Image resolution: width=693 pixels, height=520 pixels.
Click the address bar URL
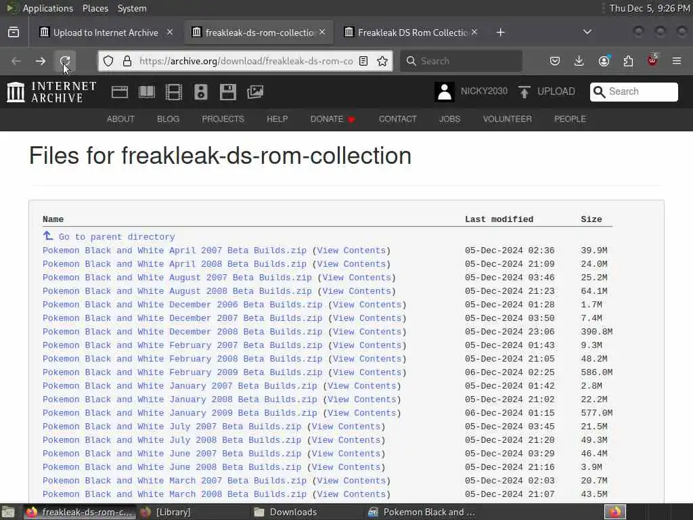pos(246,61)
